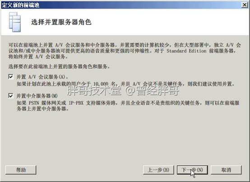Click the server stack icon in header
Viewport: 250px width, 182px height.
pyautogui.click(x=15, y=22)
